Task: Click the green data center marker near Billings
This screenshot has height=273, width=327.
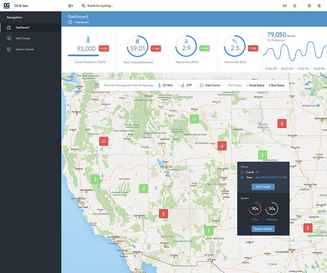Action: point(194,119)
